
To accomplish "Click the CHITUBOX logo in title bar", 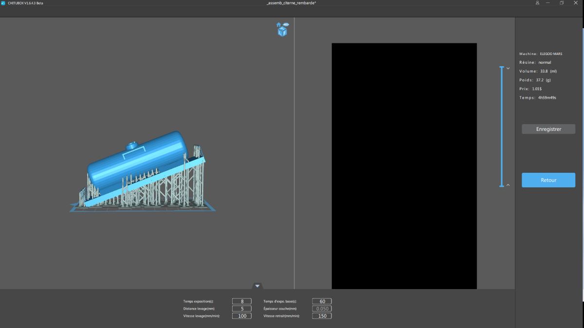I will pos(3,3).
